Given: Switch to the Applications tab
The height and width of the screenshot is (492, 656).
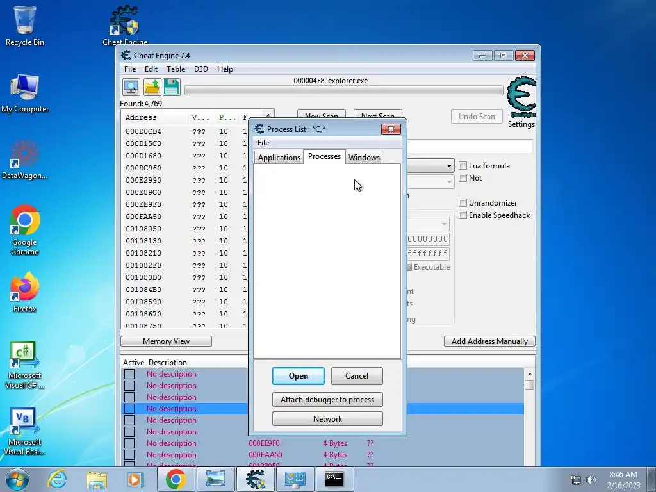Looking at the screenshot, I should pyautogui.click(x=279, y=158).
